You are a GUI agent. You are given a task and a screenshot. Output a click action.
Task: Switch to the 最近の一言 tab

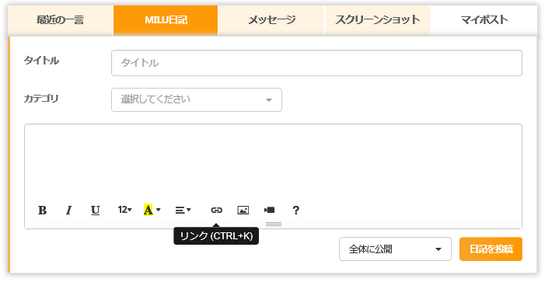tap(60, 19)
